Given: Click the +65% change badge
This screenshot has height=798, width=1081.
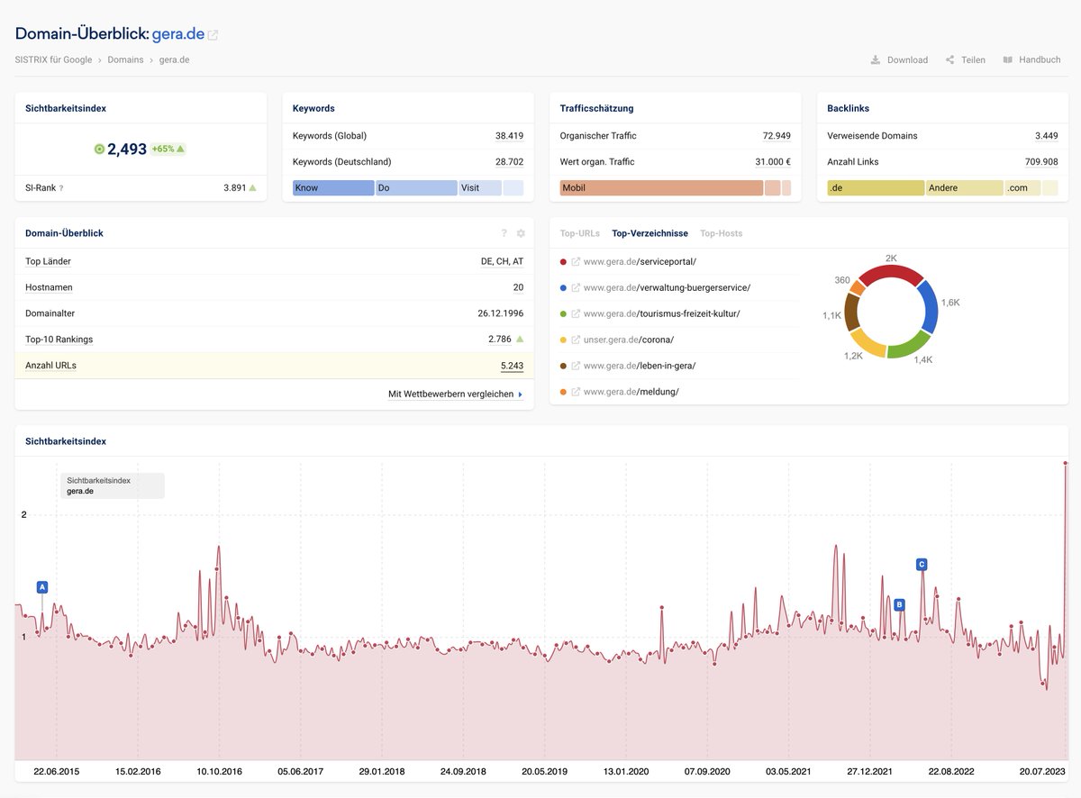Looking at the screenshot, I should tap(168, 149).
